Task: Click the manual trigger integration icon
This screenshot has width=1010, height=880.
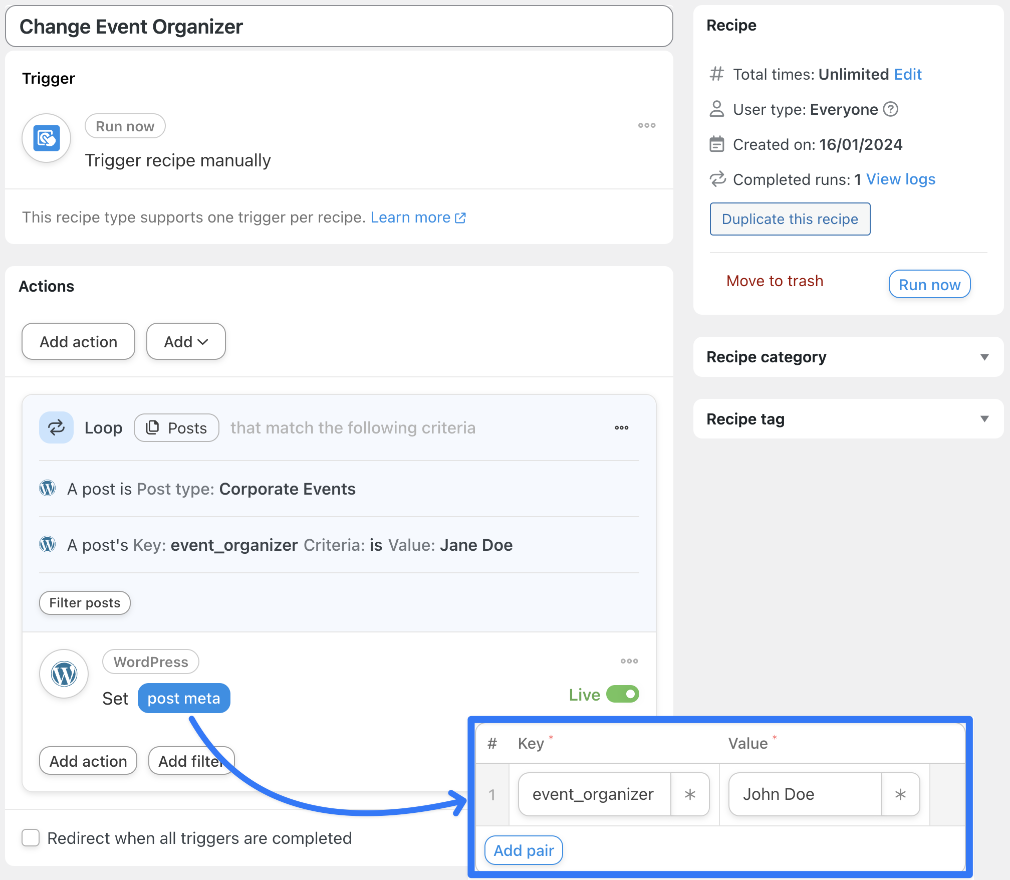Action: [47, 138]
